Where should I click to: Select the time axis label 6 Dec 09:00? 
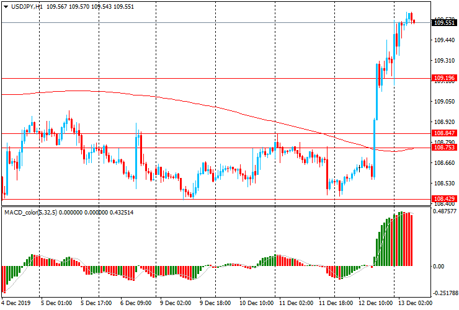[136, 303]
